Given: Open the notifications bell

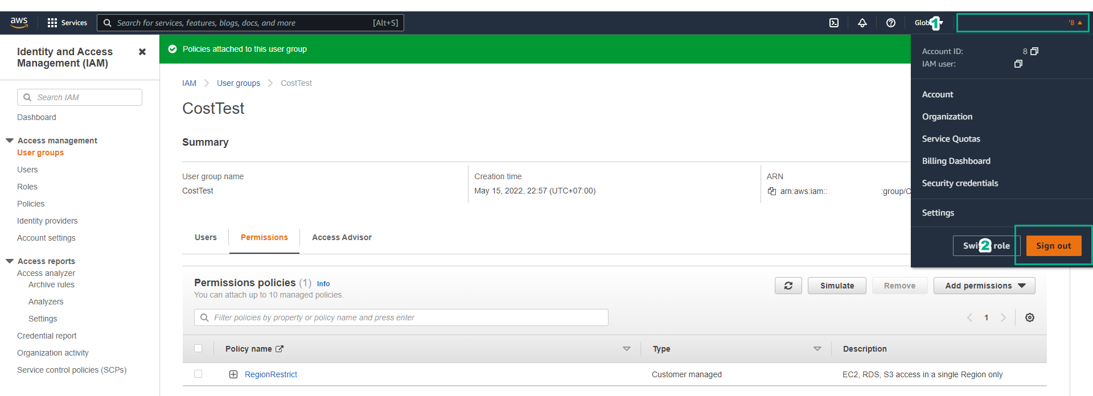Looking at the screenshot, I should pos(862,23).
